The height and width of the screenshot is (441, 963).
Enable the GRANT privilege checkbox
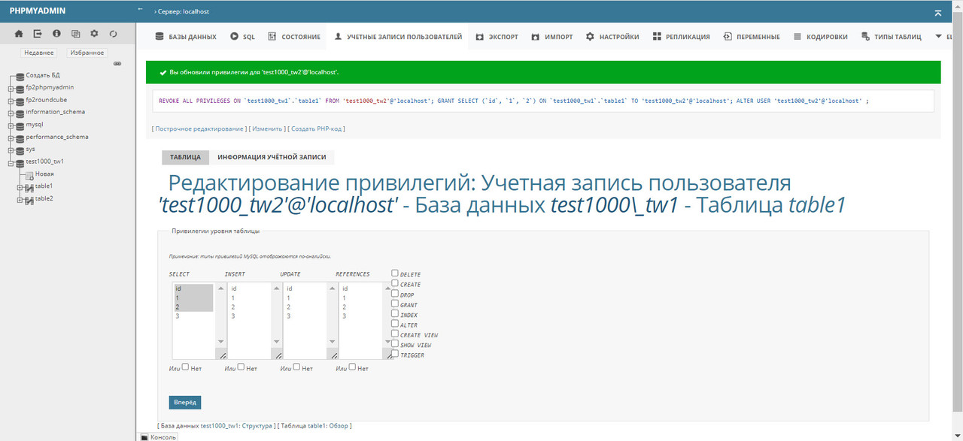pos(395,304)
